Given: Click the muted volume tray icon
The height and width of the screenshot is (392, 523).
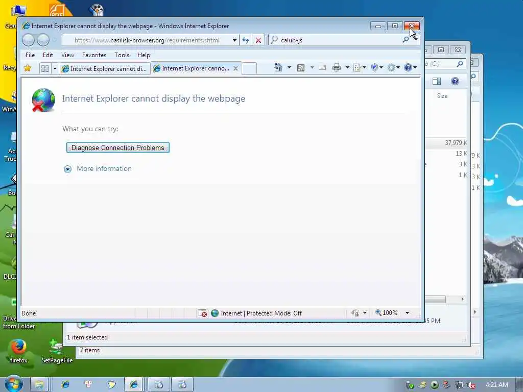Looking at the screenshot, I should [471, 385].
